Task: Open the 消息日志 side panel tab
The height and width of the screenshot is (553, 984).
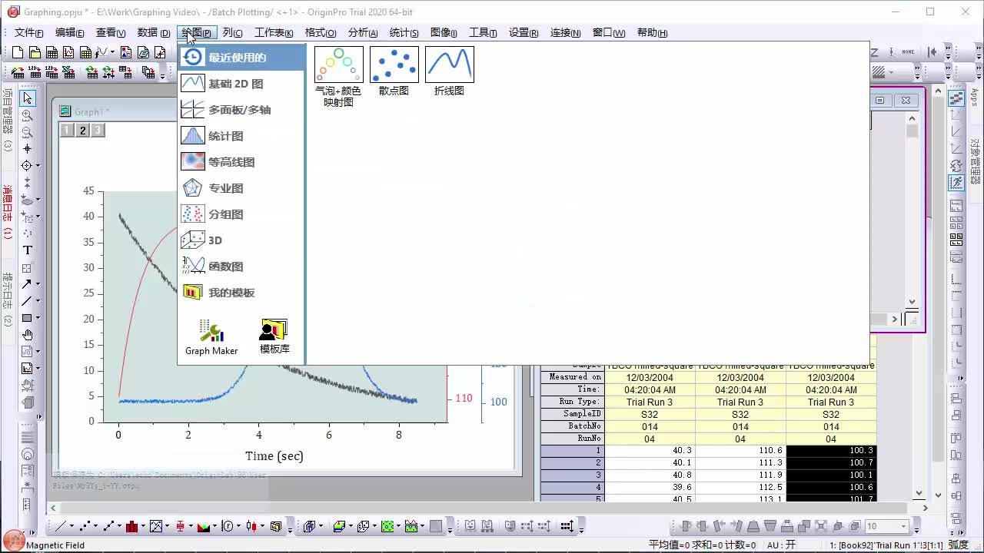Action: [x=8, y=212]
